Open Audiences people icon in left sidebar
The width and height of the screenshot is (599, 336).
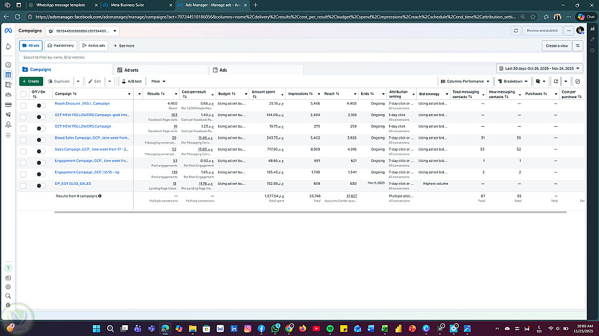point(8,94)
